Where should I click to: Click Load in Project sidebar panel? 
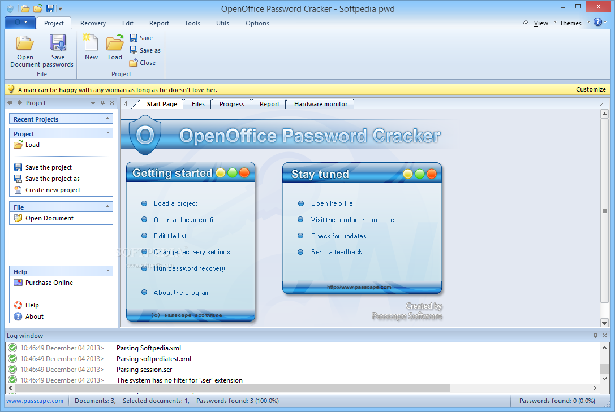pyautogui.click(x=27, y=145)
